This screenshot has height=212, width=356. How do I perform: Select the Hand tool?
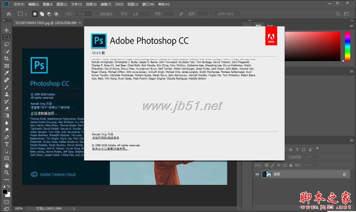click(6, 165)
